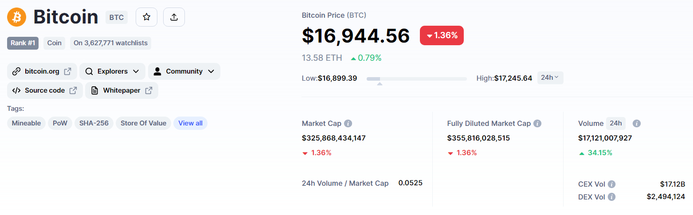Click the Volume 24h info icon
This screenshot has width=693, height=215.
[636, 124]
